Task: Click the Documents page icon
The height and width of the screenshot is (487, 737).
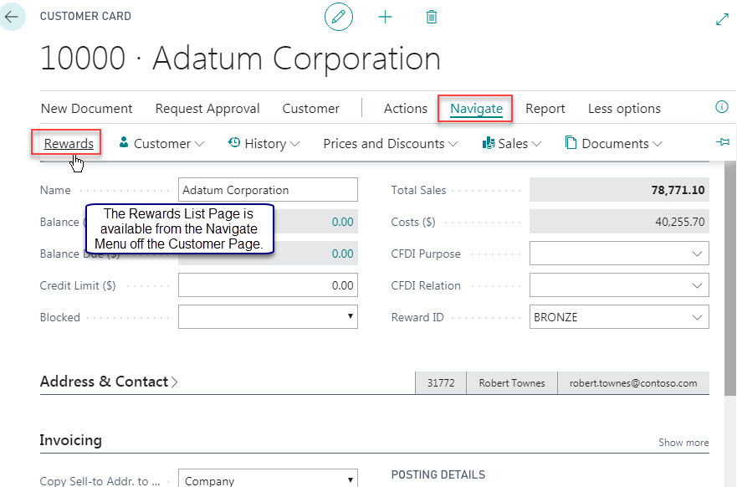Action: pos(571,142)
